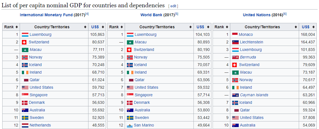This screenshot has width=319, height=129.
Task: Sort World Bank table by Country/Territories arrows
Action: (190, 27)
